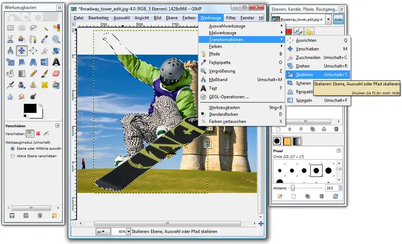
Task: Click 'GEGL-Operationen ...' menu entry
Action: point(229,97)
